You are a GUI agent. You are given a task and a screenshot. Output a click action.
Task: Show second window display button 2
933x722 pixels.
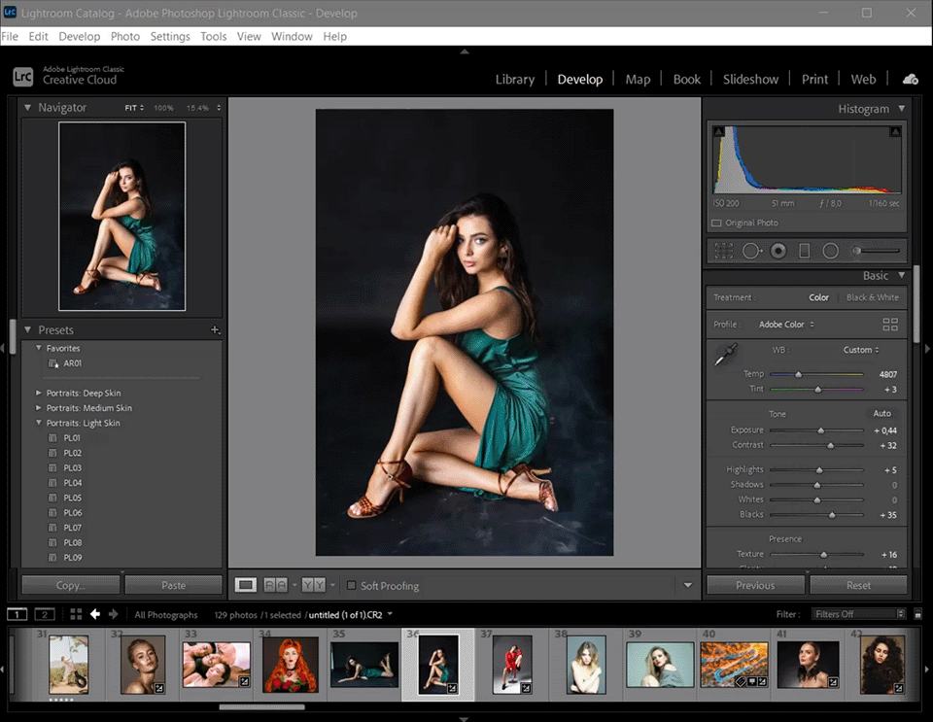[45, 614]
